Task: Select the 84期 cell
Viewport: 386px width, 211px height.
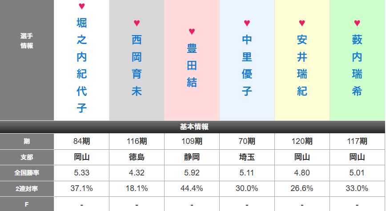Action: (82, 141)
